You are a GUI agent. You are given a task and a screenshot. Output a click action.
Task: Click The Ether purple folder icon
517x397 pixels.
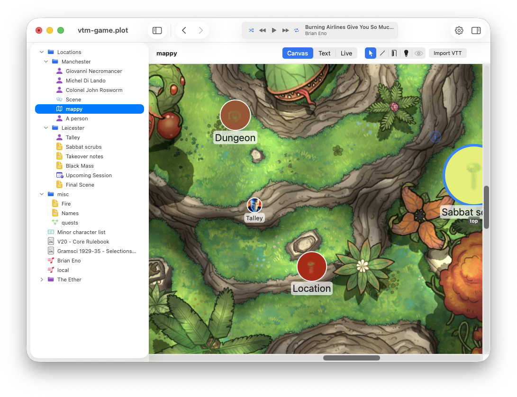tap(51, 280)
